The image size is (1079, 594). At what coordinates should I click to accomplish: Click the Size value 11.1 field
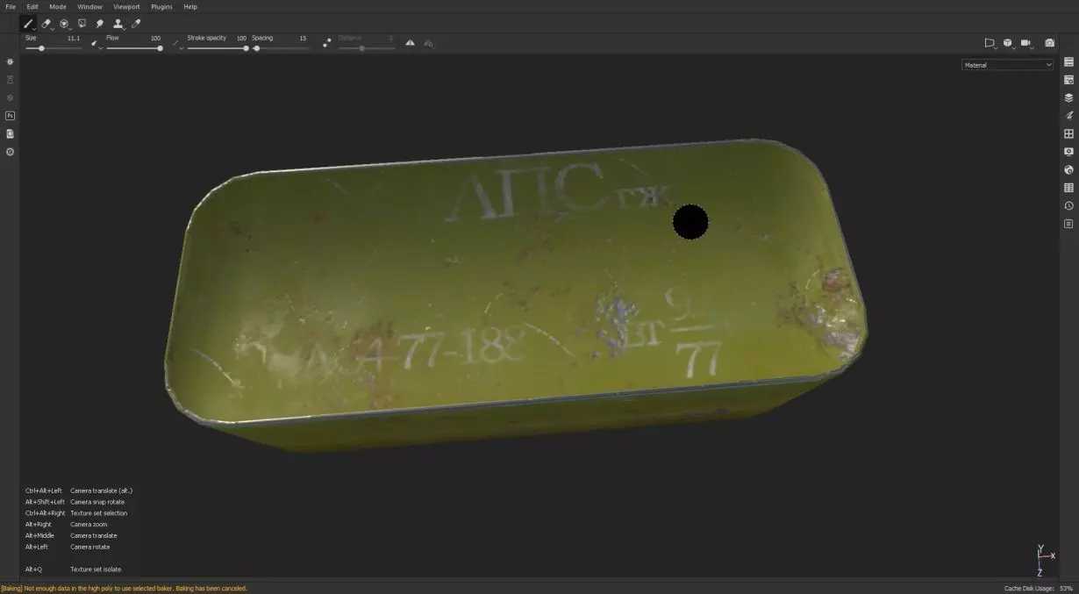(x=74, y=39)
